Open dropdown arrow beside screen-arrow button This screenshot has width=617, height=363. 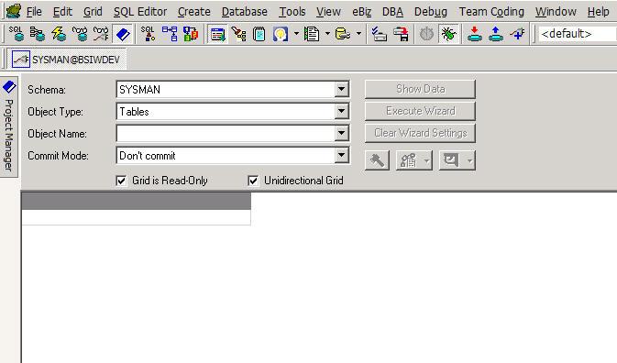(469, 160)
